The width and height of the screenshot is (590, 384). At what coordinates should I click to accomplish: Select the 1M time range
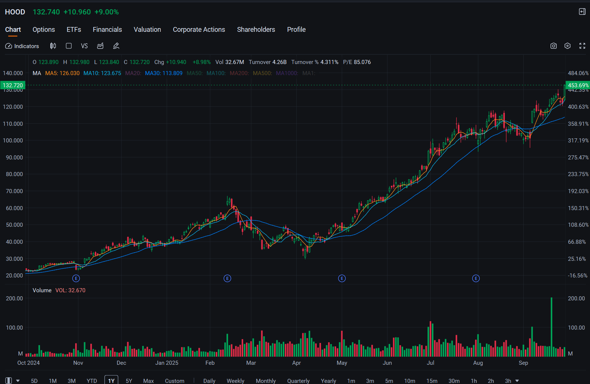[53, 381]
